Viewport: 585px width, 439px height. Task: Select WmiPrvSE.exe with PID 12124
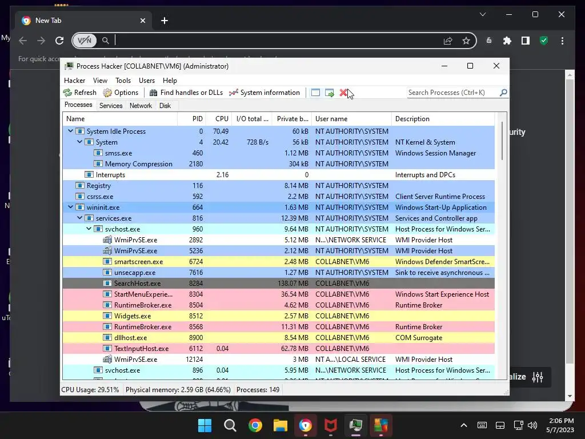[x=279, y=359]
